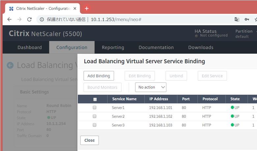Click the Bound Monitors button
Screen dimensions: 257x151
102,87
